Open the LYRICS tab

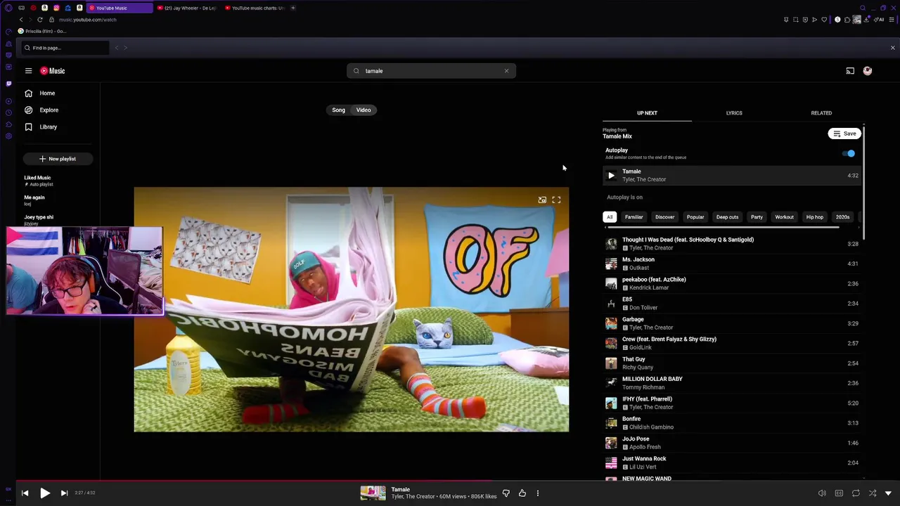(x=734, y=112)
